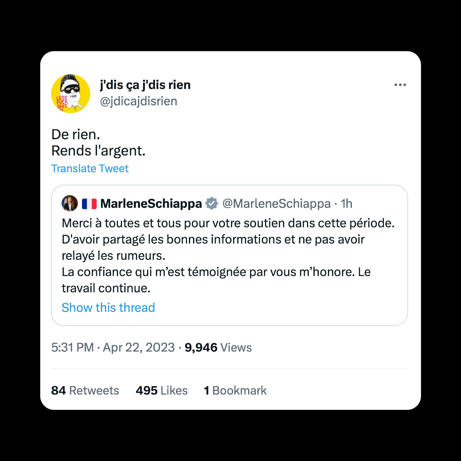This screenshot has height=461, width=461.
Task: Click Marlene Schiappa's small profile picture
Action: tap(69, 203)
